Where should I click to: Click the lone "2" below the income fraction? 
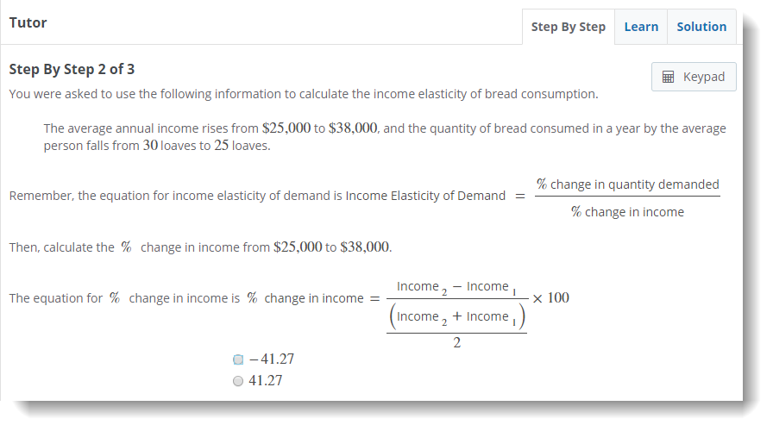click(456, 343)
